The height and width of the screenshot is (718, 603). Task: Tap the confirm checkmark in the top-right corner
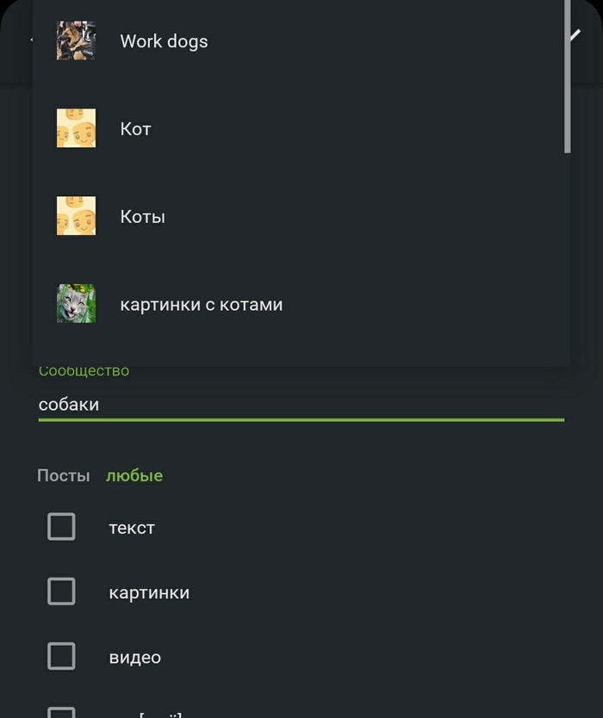575,34
